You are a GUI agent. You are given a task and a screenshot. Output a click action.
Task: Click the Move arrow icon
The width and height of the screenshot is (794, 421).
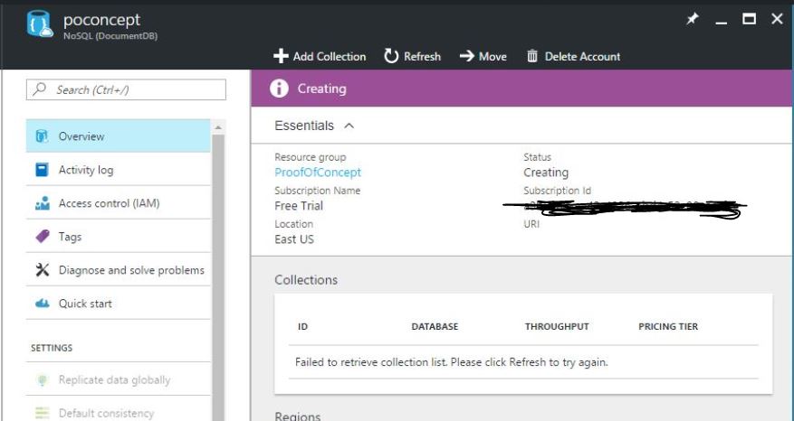pyautogui.click(x=467, y=56)
